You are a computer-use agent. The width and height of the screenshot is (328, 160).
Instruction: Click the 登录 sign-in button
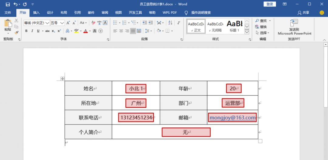(x=270, y=4)
